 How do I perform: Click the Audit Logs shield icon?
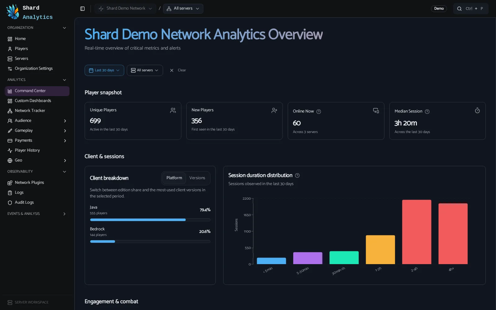click(x=10, y=202)
